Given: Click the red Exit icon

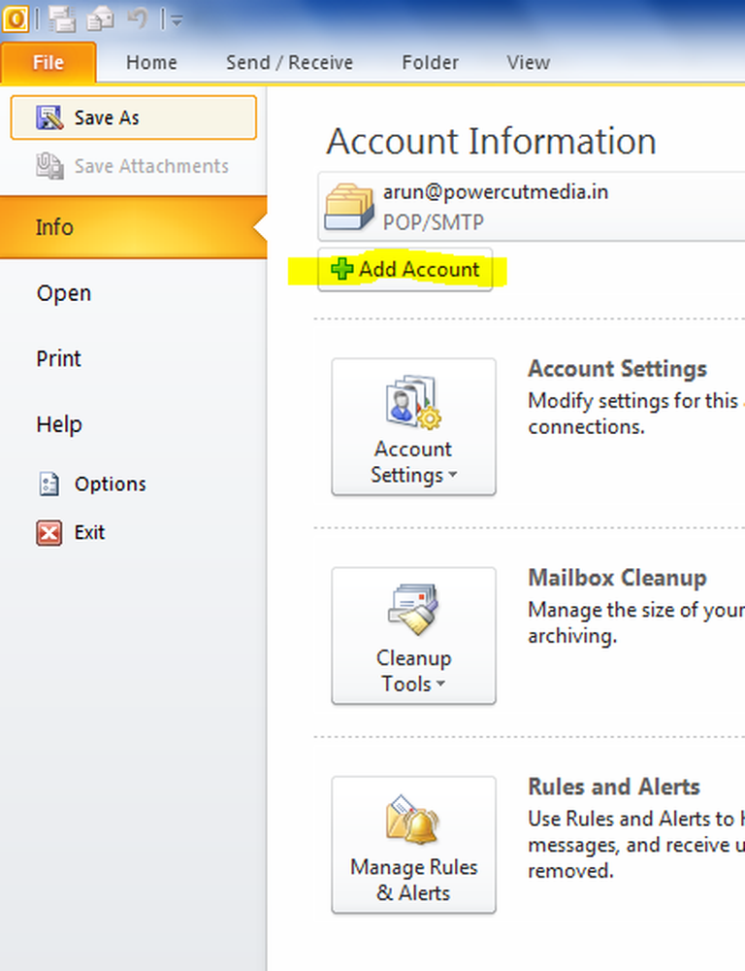Looking at the screenshot, I should [49, 532].
